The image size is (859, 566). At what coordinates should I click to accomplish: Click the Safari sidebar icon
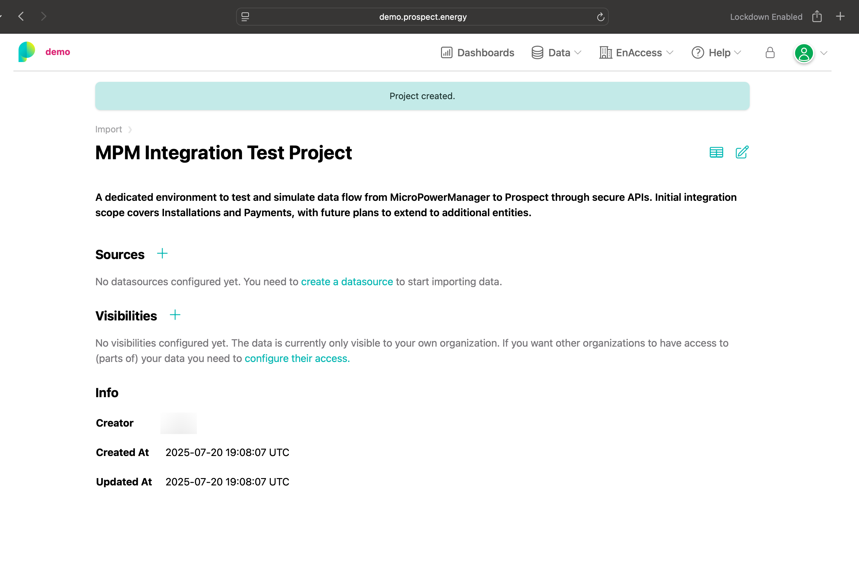(x=245, y=16)
